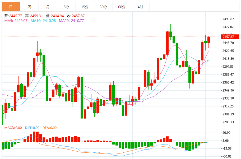Click the 2477.82 price axis label
This screenshot has height=159, width=241.
228,27
